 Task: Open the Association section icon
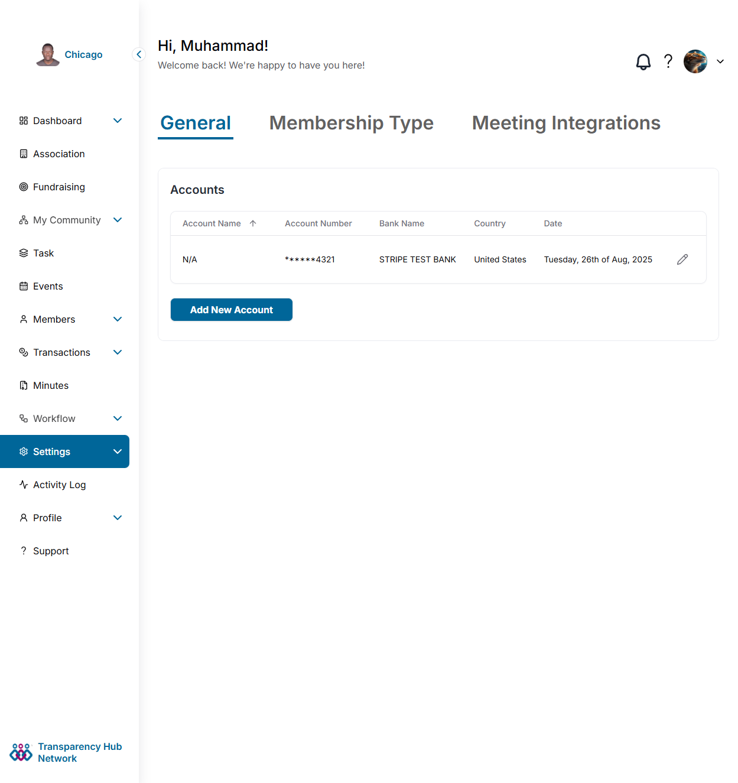point(22,154)
